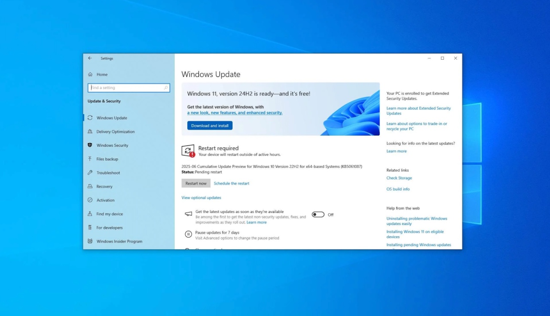Click the Restart required status icon
The height and width of the screenshot is (316, 550).
click(x=188, y=151)
